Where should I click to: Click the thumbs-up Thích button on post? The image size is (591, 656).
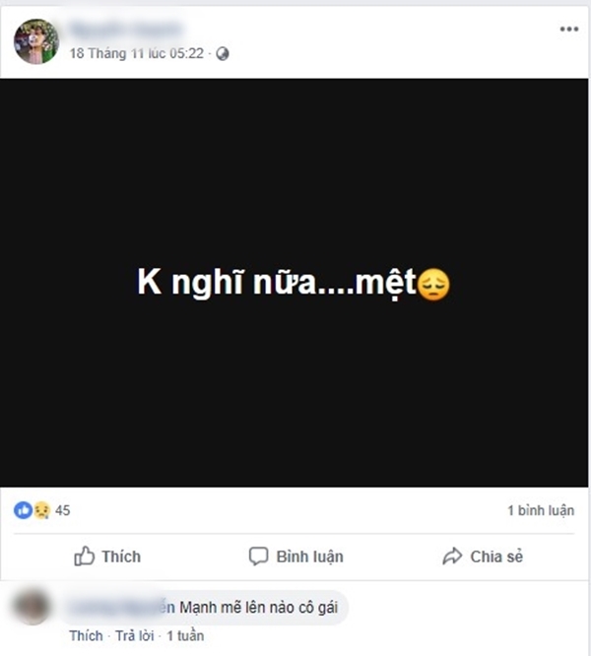[x=107, y=557]
